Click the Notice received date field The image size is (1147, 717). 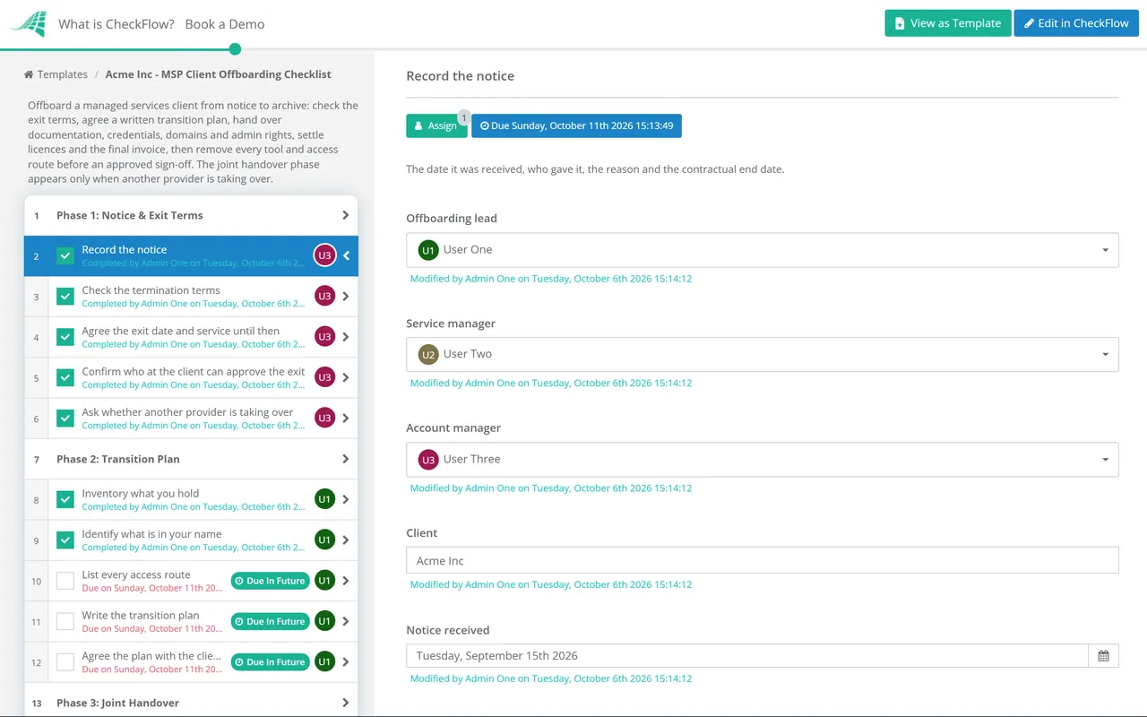tap(747, 656)
